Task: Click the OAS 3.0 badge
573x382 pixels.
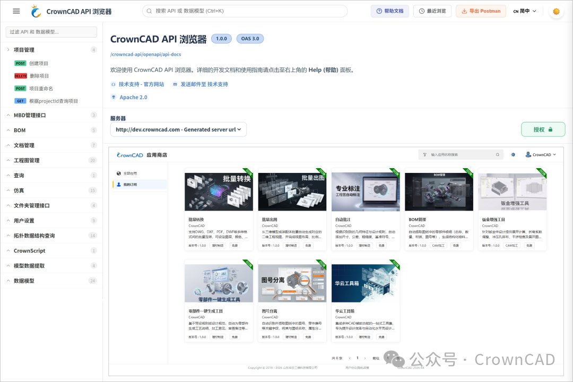Action: (x=250, y=39)
